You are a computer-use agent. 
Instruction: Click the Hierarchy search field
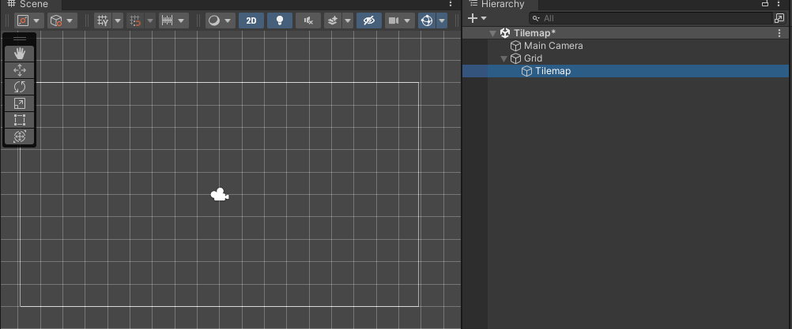tap(650, 19)
